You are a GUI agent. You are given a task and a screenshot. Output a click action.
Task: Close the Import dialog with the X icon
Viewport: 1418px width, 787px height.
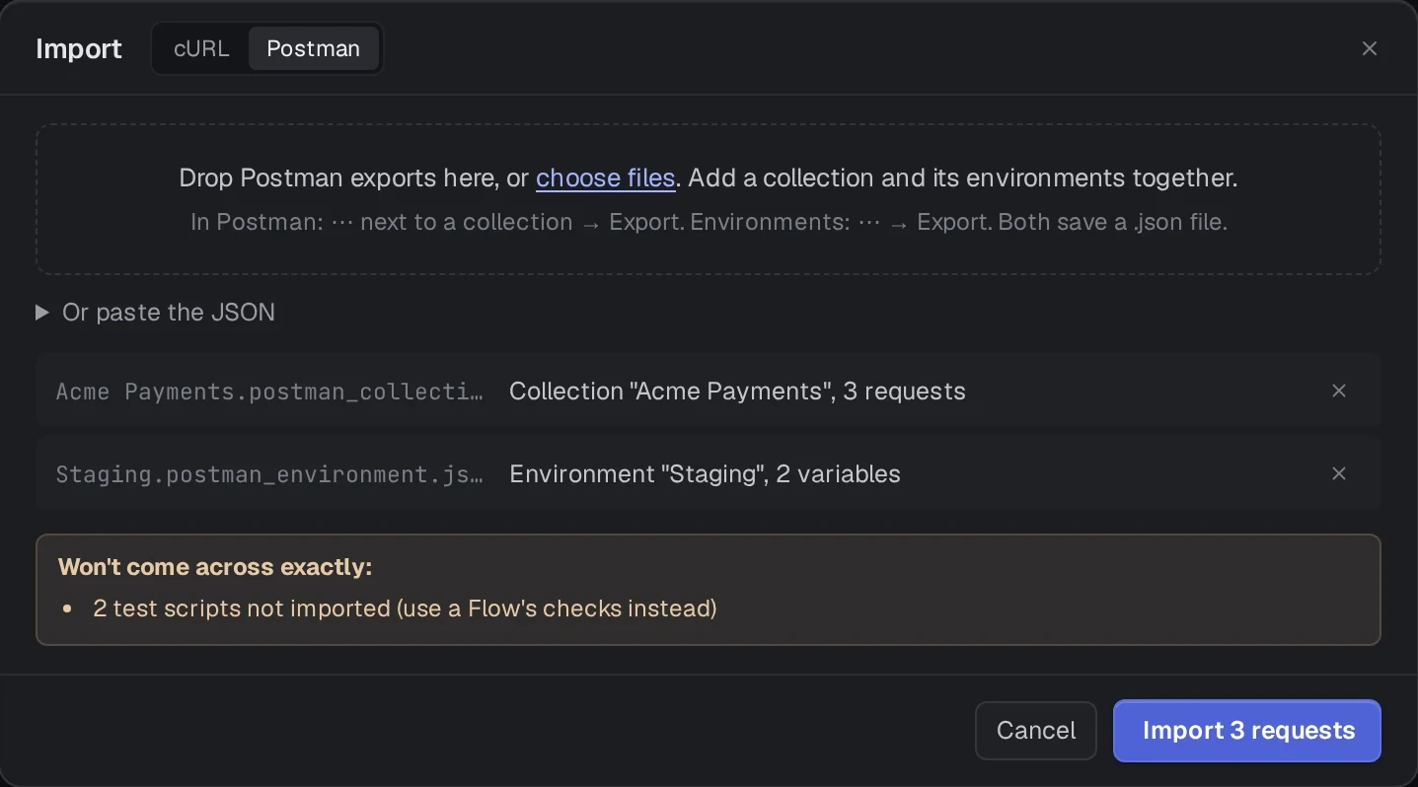[1369, 48]
